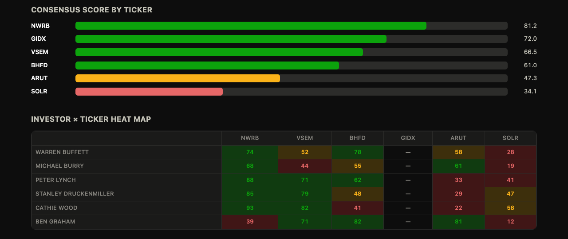
Task: Click Peter Lynch's BHFD cell 62
Action: pyautogui.click(x=358, y=180)
